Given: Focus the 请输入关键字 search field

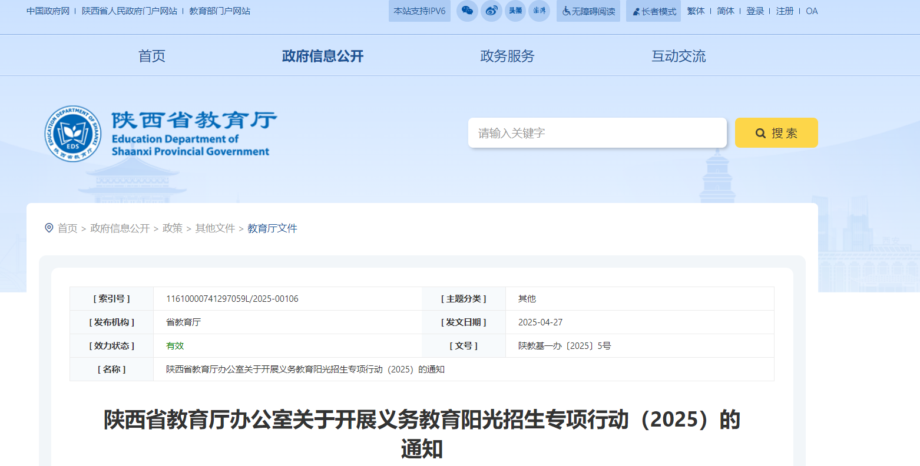Looking at the screenshot, I should [x=597, y=133].
